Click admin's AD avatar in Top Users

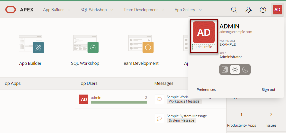pyautogui.click(x=84, y=99)
